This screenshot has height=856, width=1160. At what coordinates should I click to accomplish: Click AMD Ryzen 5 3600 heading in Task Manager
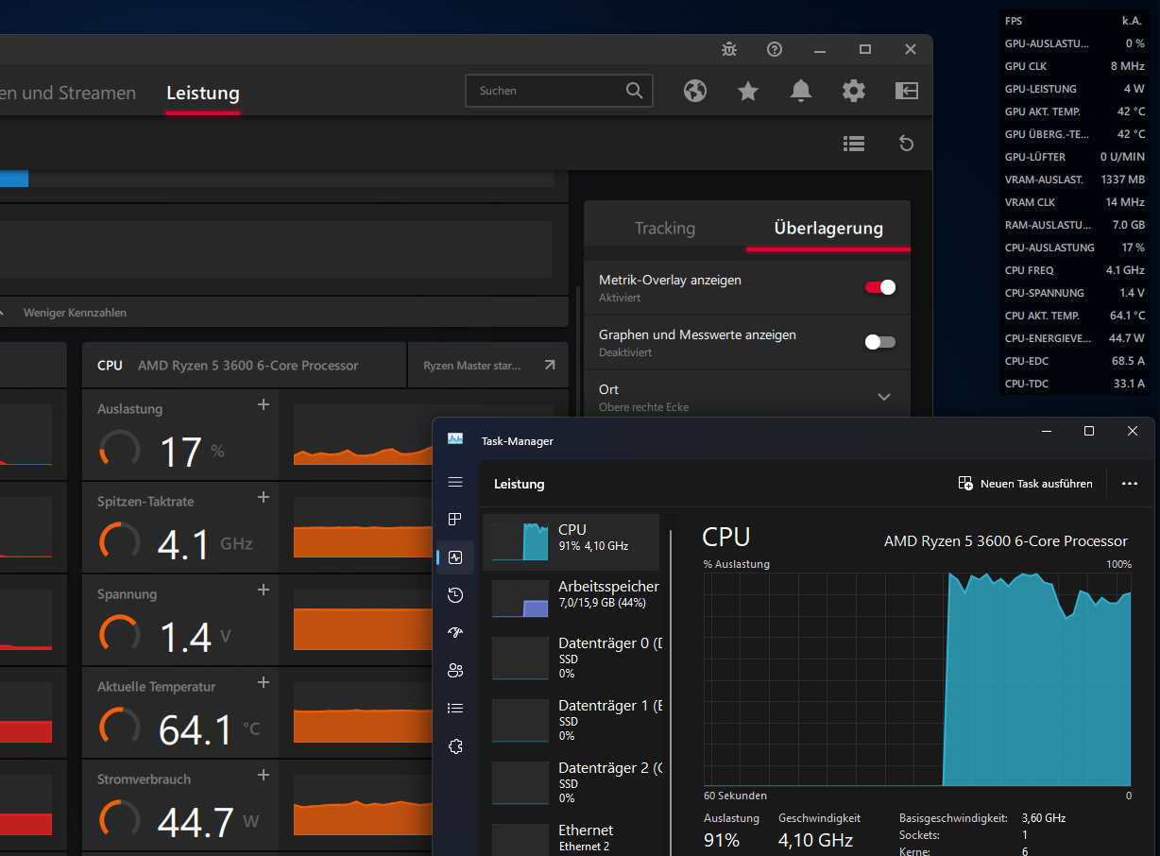coord(1006,541)
